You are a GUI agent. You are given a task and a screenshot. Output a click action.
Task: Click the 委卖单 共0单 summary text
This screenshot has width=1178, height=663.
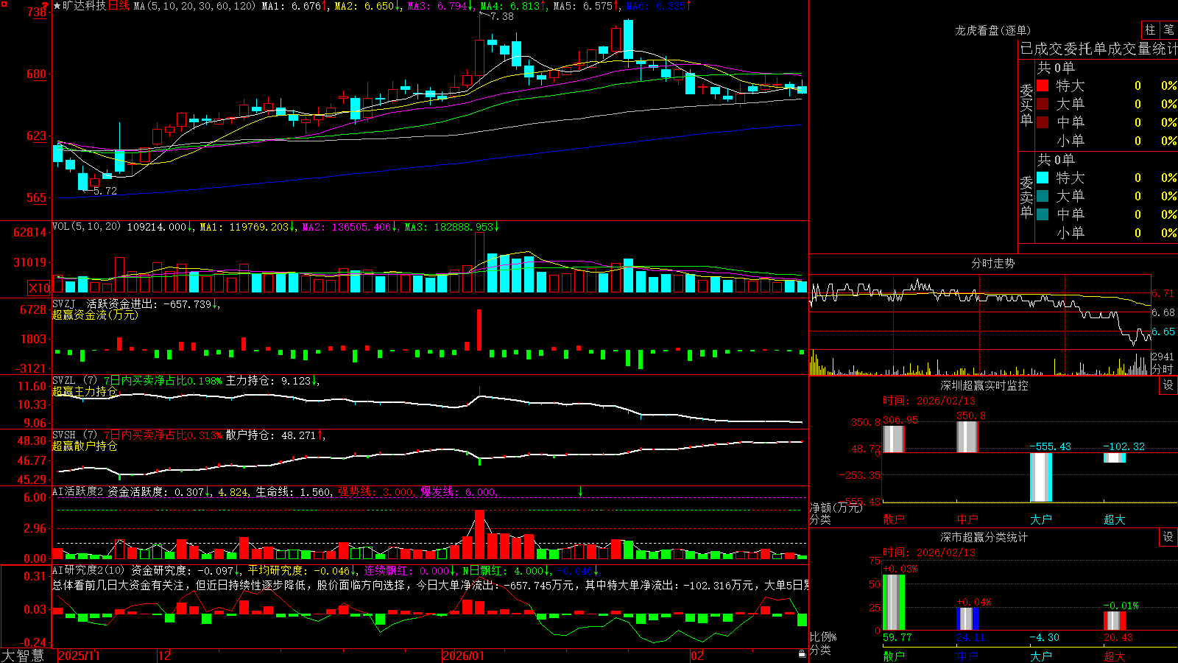1056,160
